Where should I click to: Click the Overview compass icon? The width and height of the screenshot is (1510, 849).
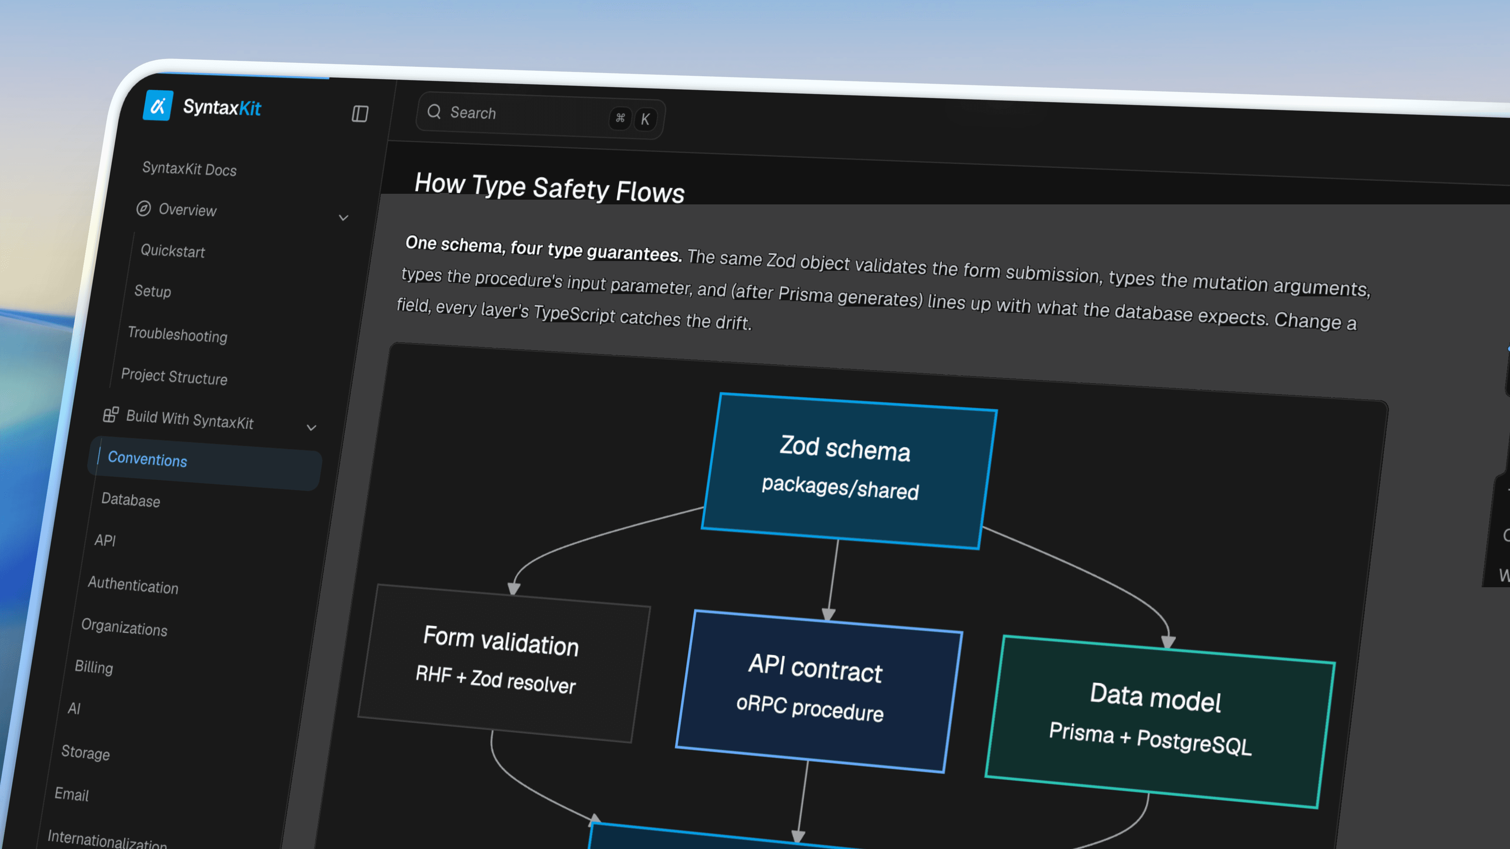(x=144, y=209)
